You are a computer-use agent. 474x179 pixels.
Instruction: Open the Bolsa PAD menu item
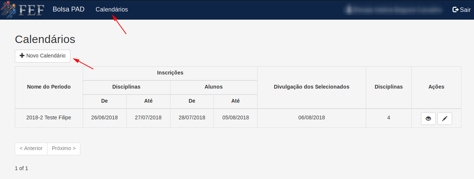click(x=69, y=10)
